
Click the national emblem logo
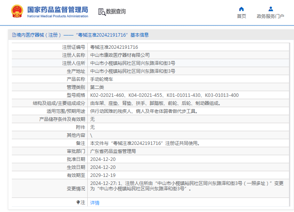coord(17,11)
